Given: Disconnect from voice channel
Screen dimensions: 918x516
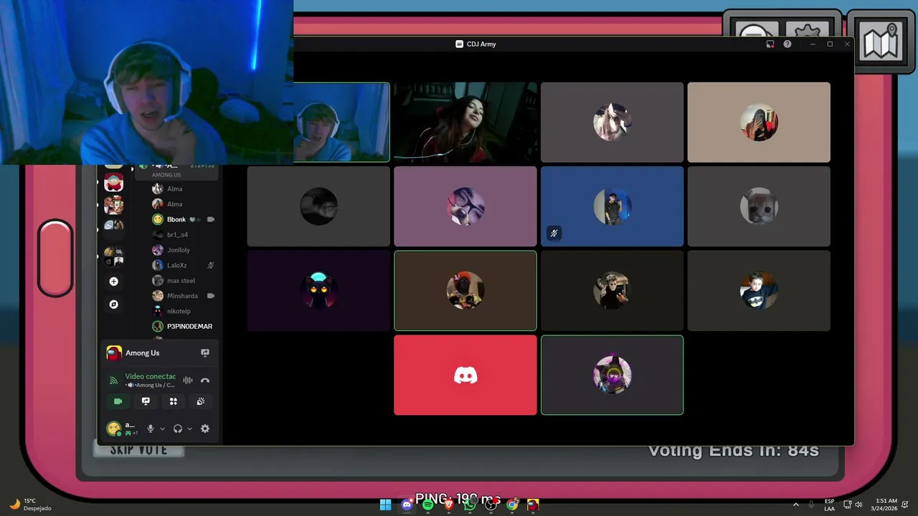Looking at the screenshot, I should tap(205, 381).
